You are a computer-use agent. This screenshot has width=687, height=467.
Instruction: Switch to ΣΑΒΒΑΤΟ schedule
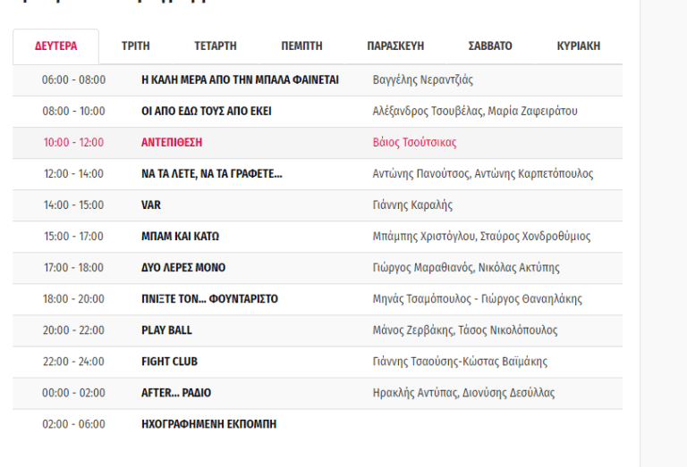490,46
